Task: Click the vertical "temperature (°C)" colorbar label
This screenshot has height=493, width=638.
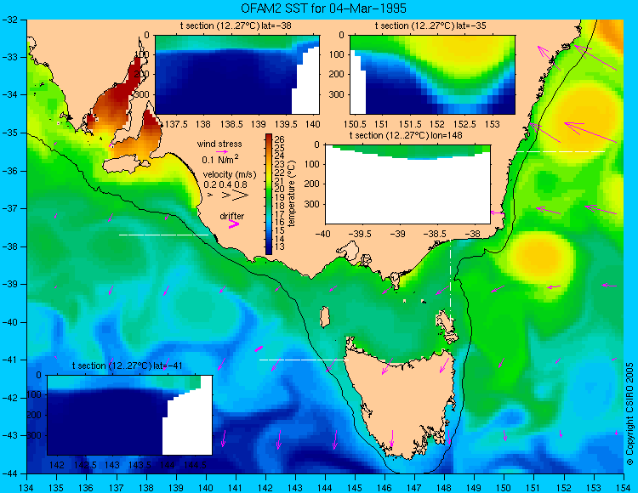Action: click(x=291, y=194)
